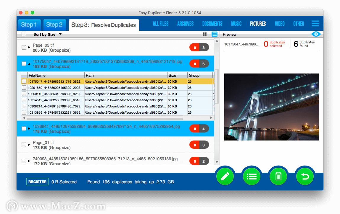This screenshot has width=340, height=214.
Task: Check the 1538841 group checkbox
Action: 24,128
